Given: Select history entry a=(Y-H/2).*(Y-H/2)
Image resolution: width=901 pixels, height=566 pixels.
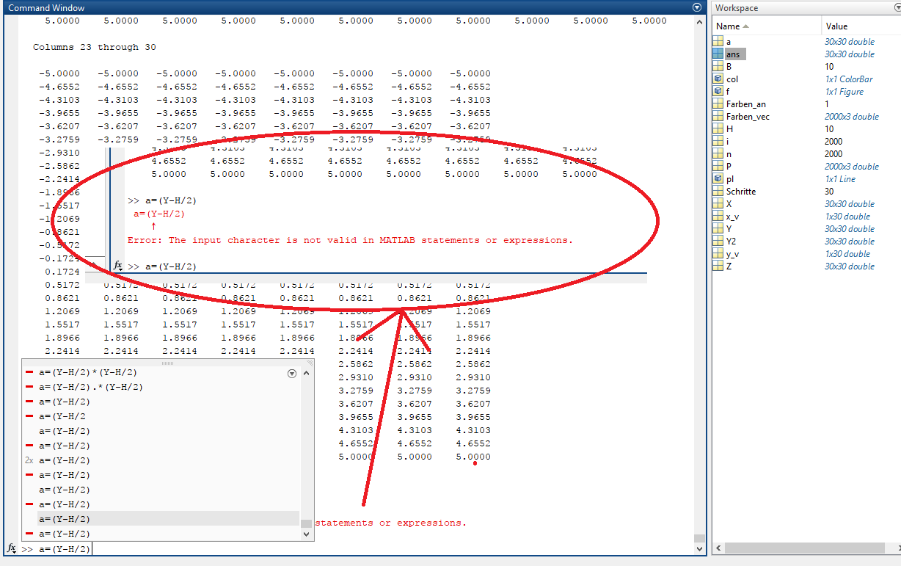Looking at the screenshot, I should point(91,387).
